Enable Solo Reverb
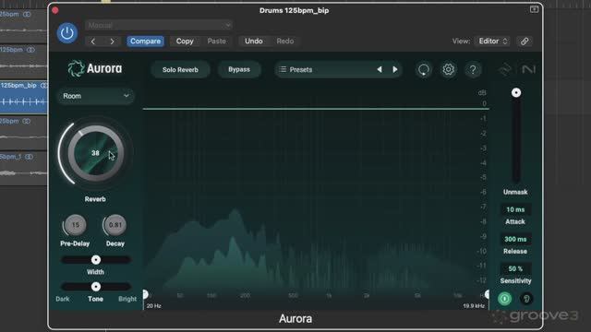This screenshot has width=591, height=332. (180, 70)
